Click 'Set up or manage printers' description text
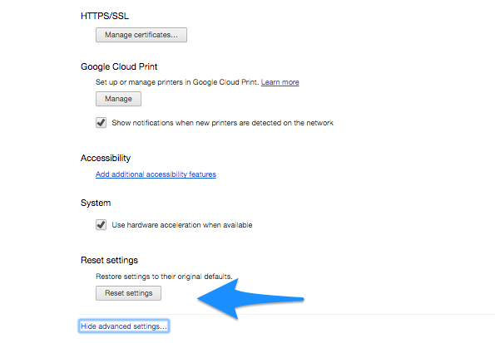The width and height of the screenshot is (495, 343). 177,82
